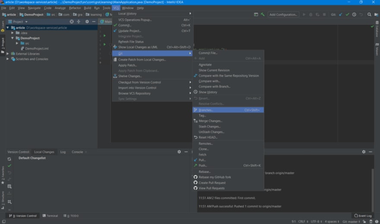Open the Window menu

click(128, 8)
